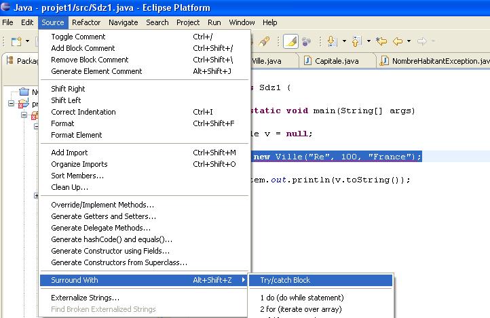Click the grayed purple spheres toolbar icon
The height and width of the screenshot is (318, 490).
tap(306, 41)
